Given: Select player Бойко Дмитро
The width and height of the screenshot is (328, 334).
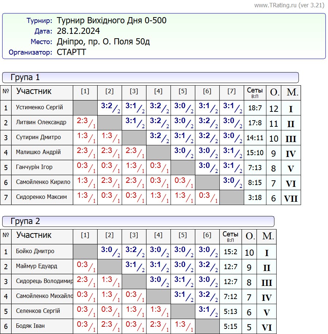Looking at the screenshot, I should 35,251.
